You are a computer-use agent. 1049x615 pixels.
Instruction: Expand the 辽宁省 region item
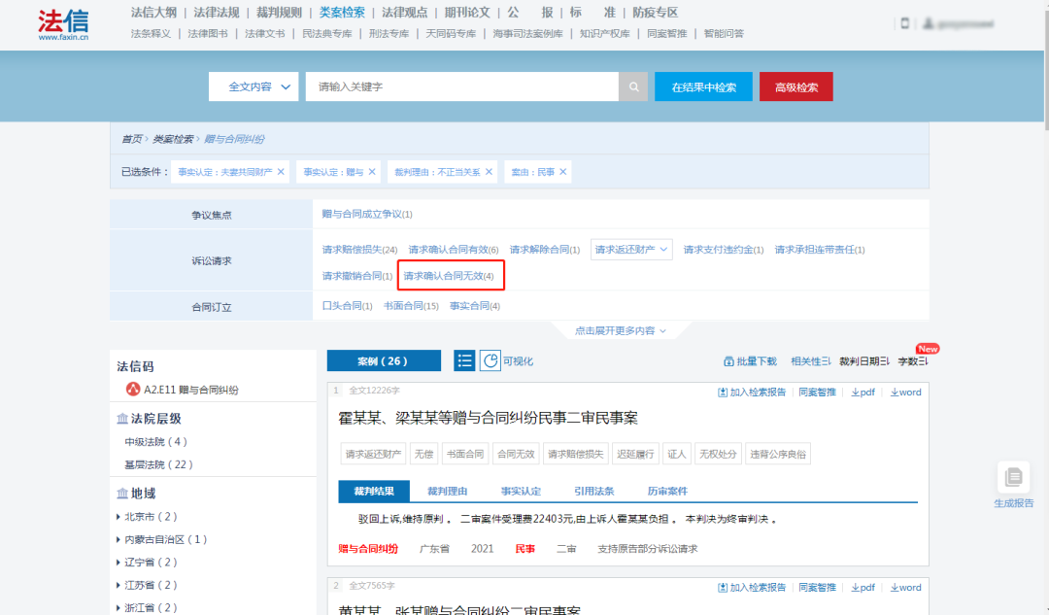coord(118,563)
